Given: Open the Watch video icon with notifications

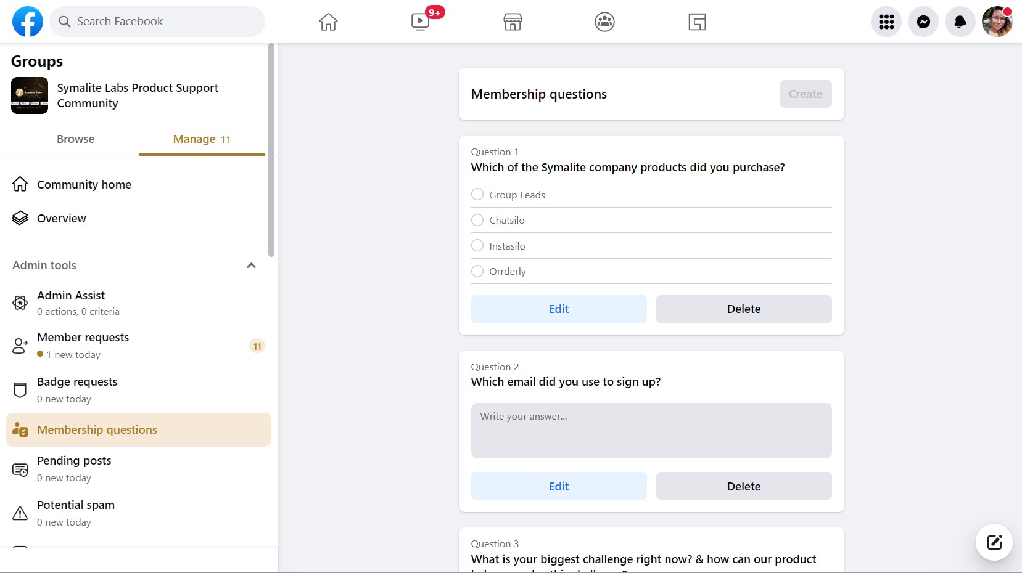Looking at the screenshot, I should (421, 22).
